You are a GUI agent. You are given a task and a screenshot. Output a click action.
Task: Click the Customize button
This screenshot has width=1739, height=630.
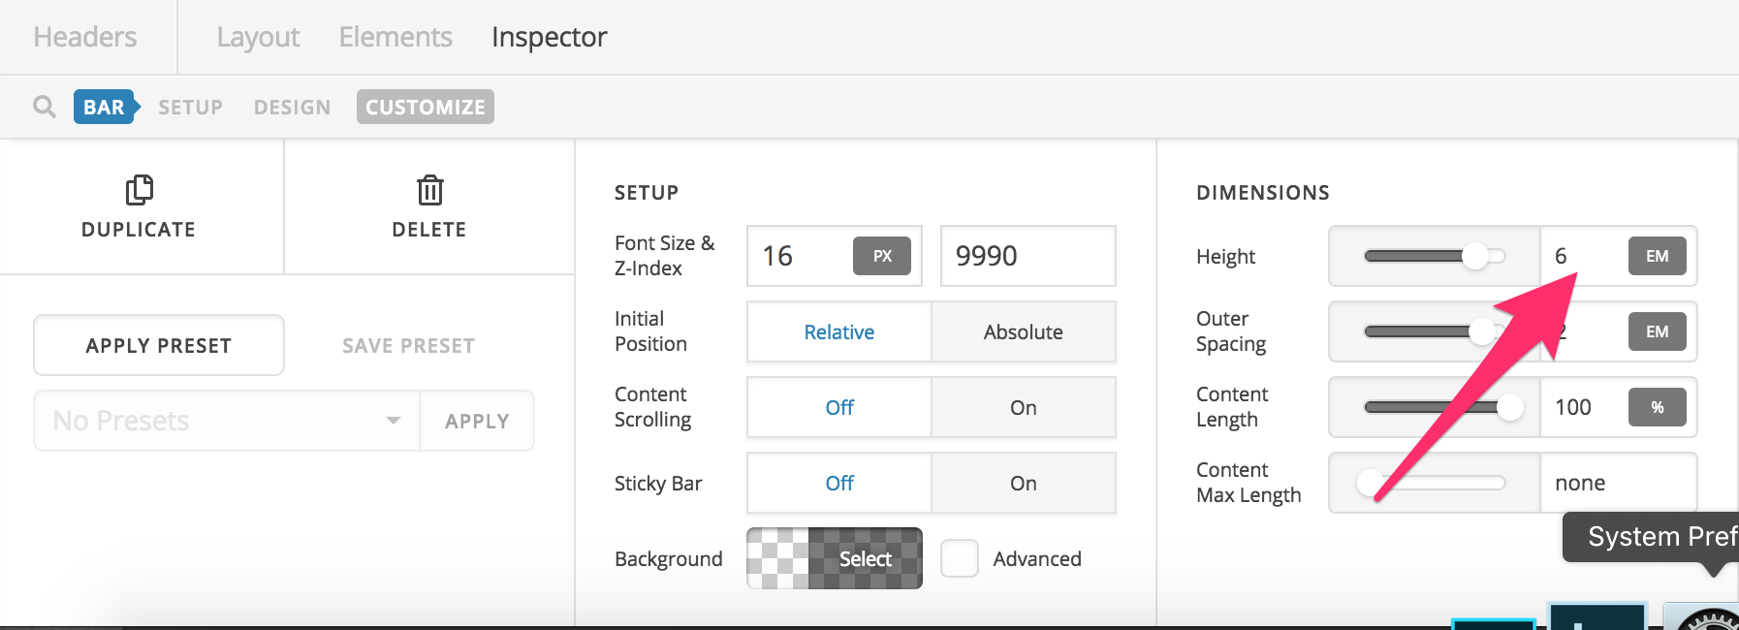(x=425, y=107)
